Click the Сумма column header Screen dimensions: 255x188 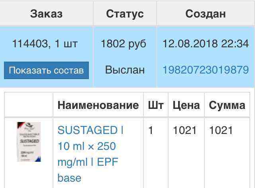(x=227, y=105)
